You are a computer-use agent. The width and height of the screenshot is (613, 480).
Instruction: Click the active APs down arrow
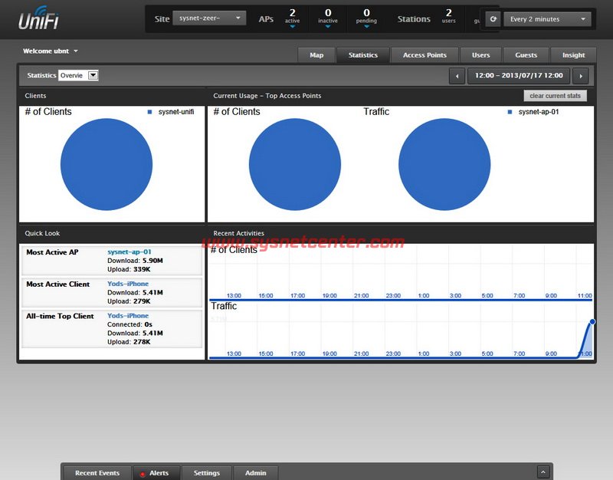[292, 26]
